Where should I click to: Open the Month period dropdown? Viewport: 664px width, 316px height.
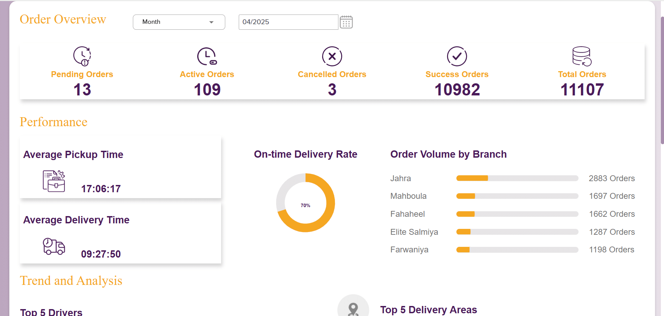(179, 22)
